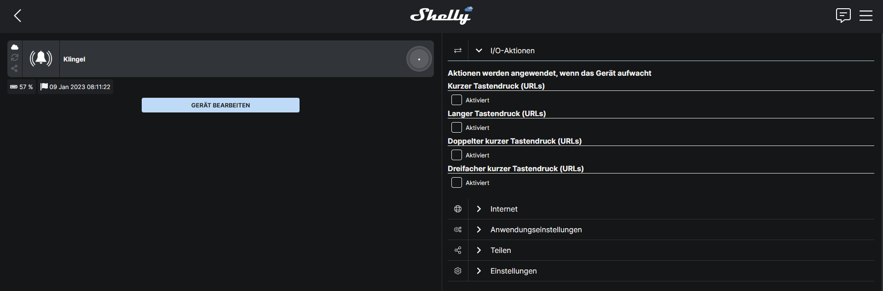Screen dimensions: 883x291
Task: Click the back arrow icon
Action: tap(17, 16)
